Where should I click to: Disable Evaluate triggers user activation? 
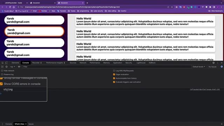(x=114, y=82)
